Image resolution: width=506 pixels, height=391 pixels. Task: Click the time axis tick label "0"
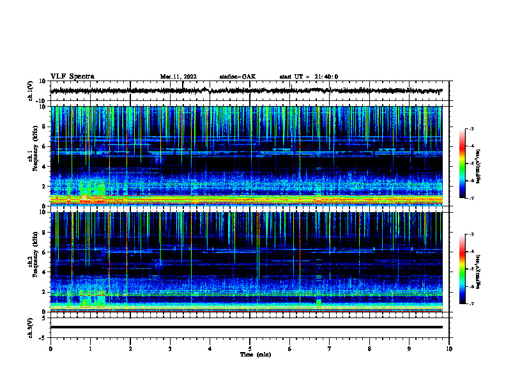50,349
